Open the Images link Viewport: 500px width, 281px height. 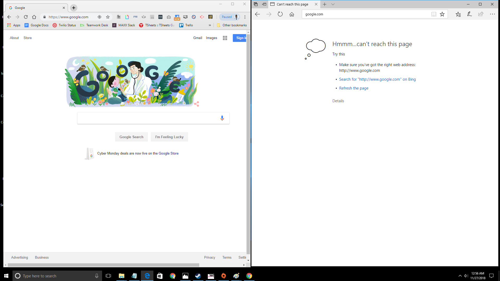click(x=211, y=38)
